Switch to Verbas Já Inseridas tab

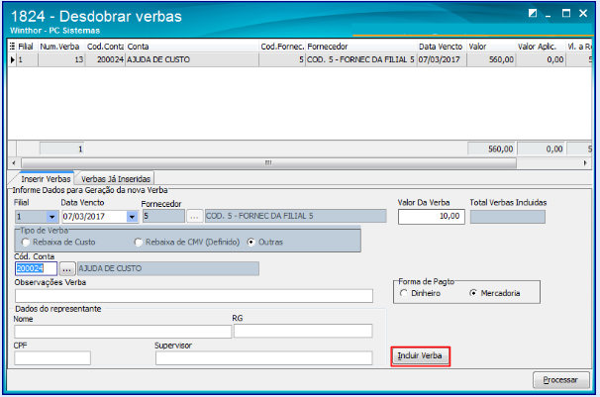pos(116,179)
